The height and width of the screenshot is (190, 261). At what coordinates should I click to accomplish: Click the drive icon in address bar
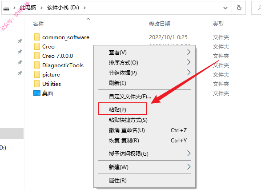coord(6,8)
